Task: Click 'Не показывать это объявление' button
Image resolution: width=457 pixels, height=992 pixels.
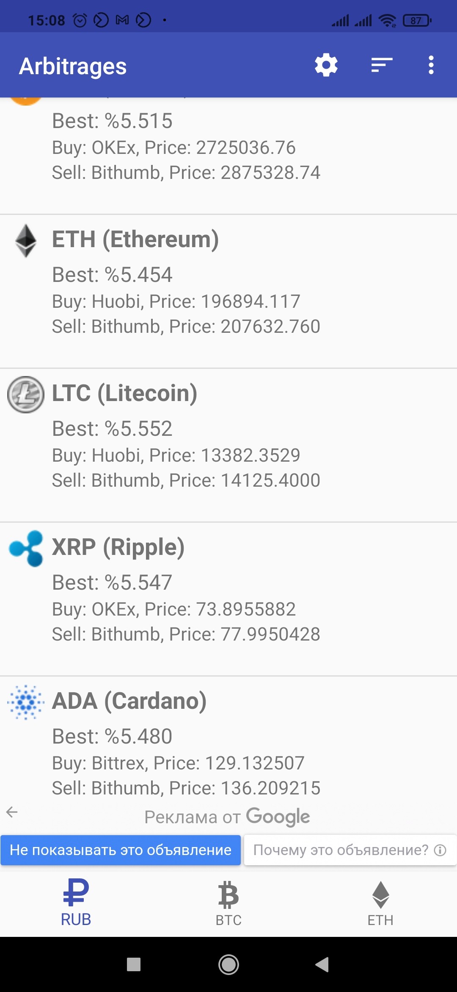Action: pyautogui.click(x=121, y=850)
